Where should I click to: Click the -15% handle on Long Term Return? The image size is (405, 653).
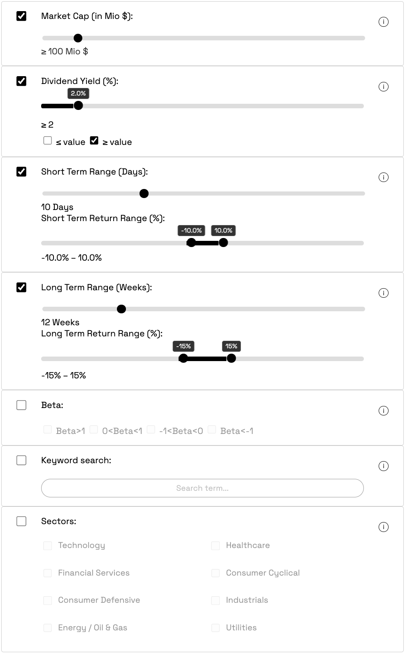(x=183, y=359)
